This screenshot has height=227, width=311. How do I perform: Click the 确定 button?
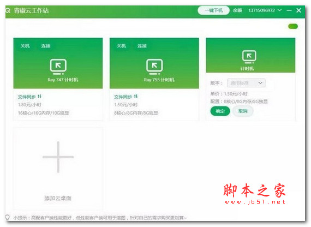pyautogui.click(x=220, y=111)
